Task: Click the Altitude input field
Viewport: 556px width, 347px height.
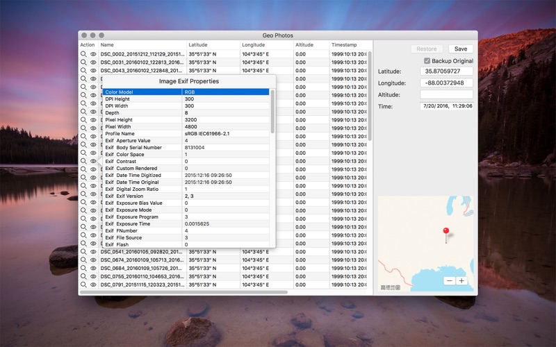Action: [446, 94]
